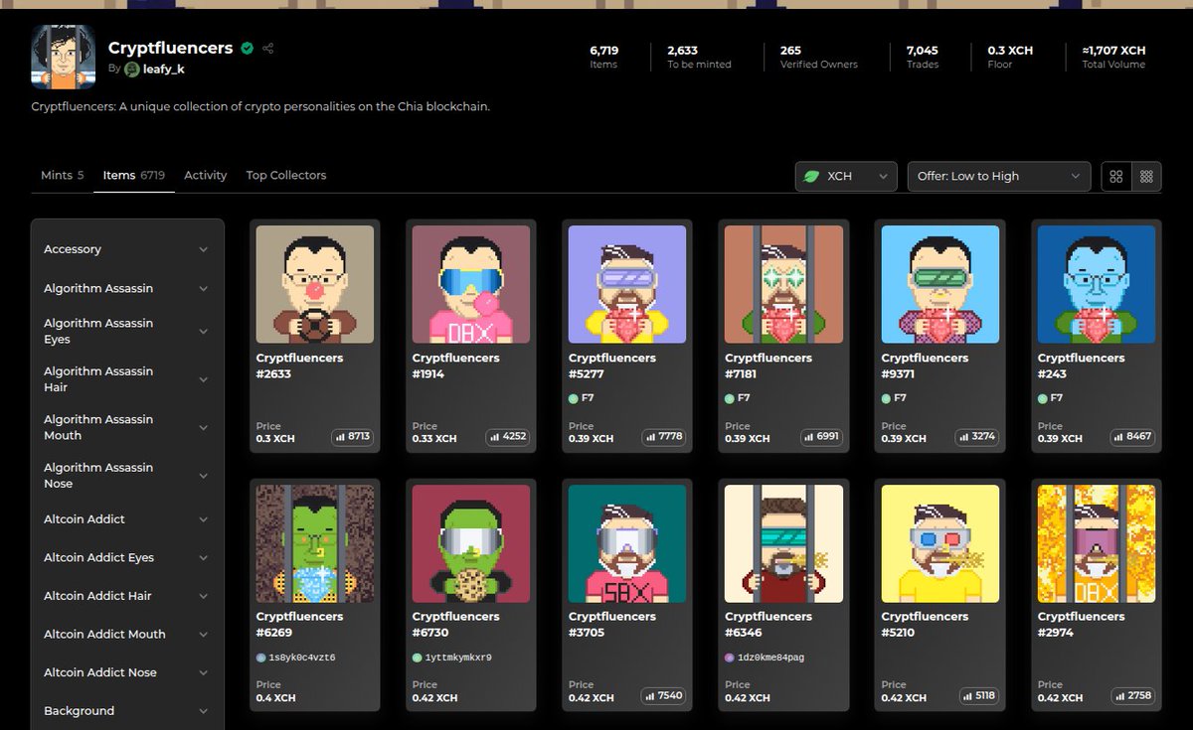
Task: Expand the Altcoin Addict Nose filter
Action: (127, 672)
